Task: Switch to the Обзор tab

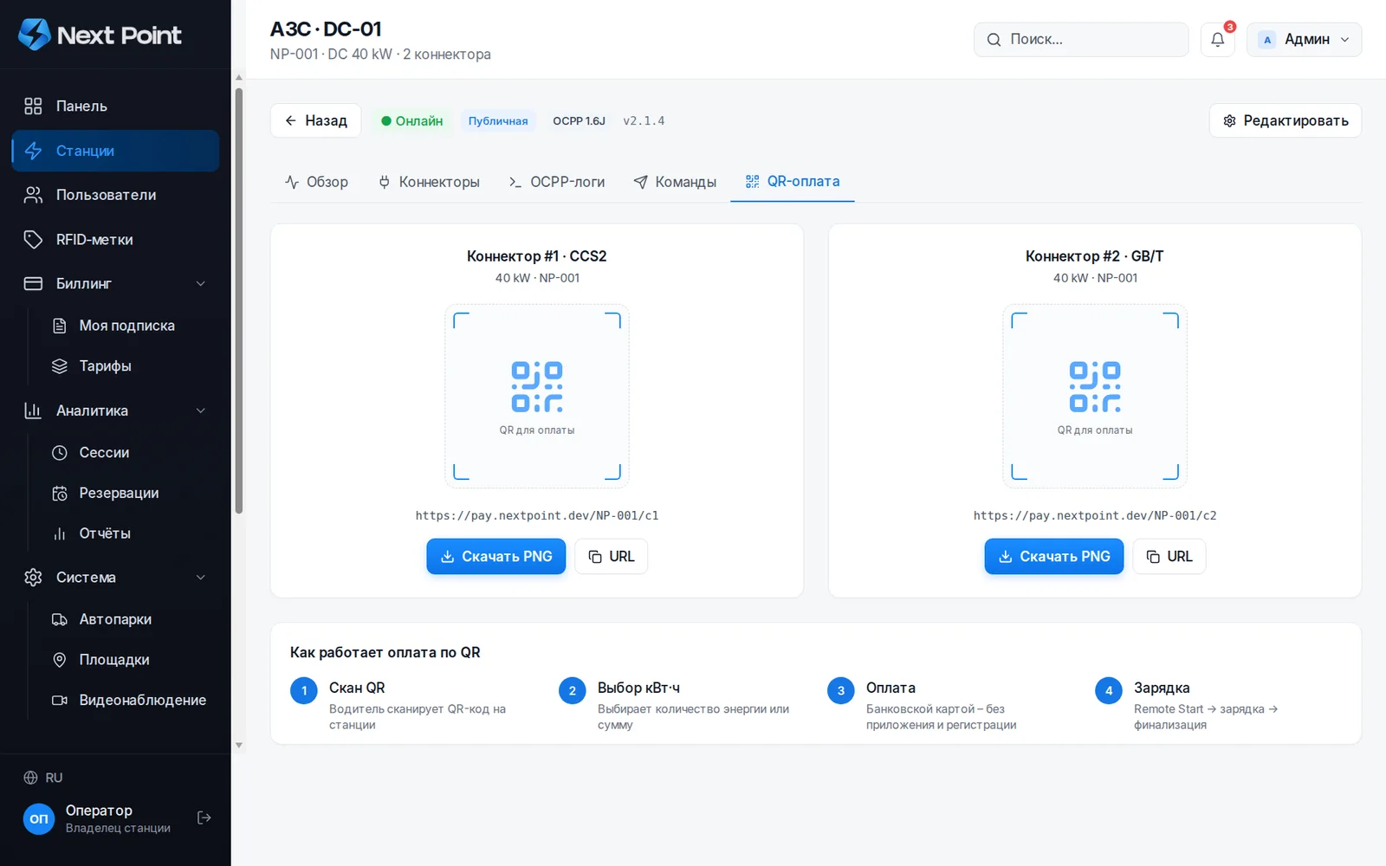Action: [316, 182]
